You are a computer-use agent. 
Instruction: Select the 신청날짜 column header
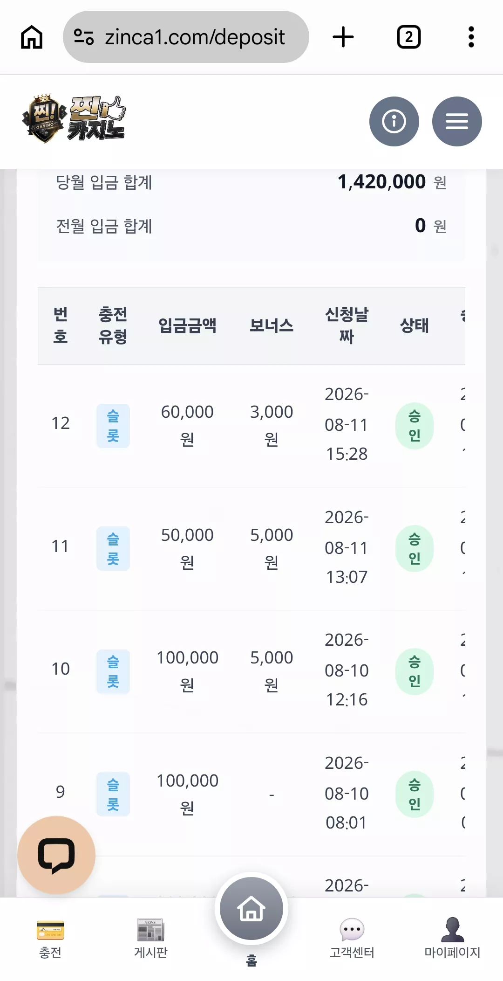tap(347, 325)
